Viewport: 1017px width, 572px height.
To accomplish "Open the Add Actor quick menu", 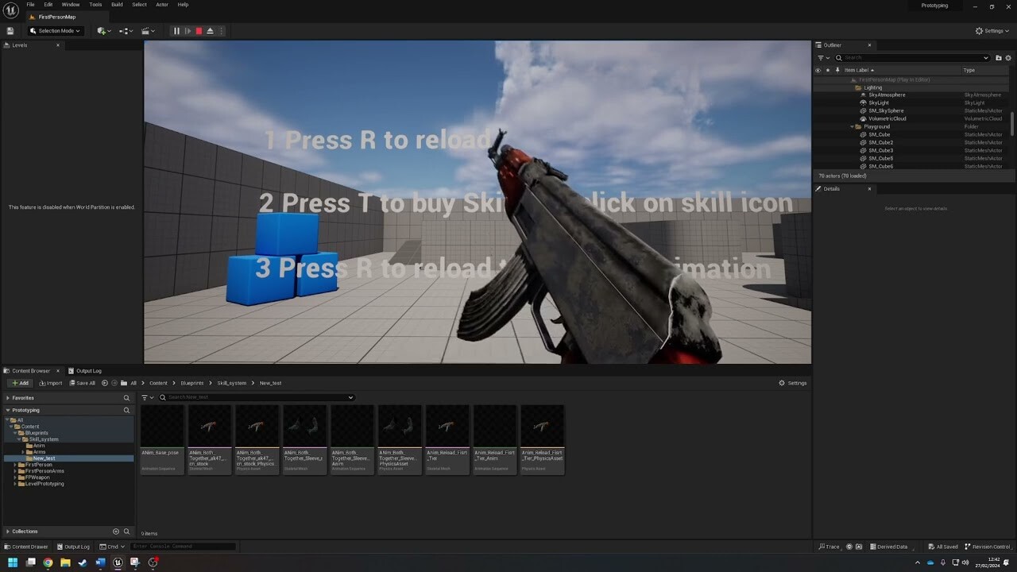I will click(102, 30).
